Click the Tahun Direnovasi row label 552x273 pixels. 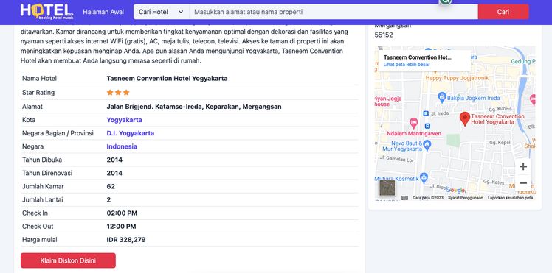pos(47,174)
